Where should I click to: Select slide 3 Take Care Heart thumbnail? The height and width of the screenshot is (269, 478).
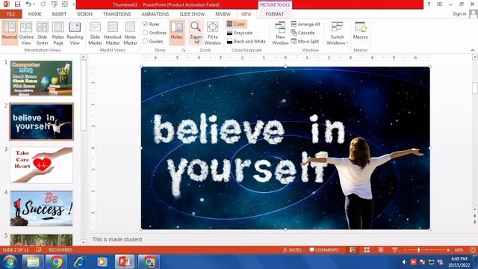point(42,165)
